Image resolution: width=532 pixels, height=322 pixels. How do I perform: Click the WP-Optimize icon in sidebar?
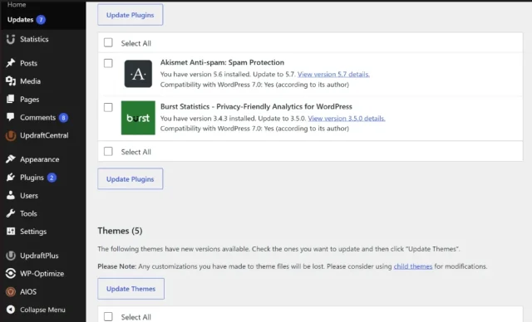click(x=11, y=273)
